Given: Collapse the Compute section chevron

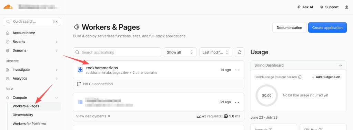Looking at the screenshot, I should 57,97.
